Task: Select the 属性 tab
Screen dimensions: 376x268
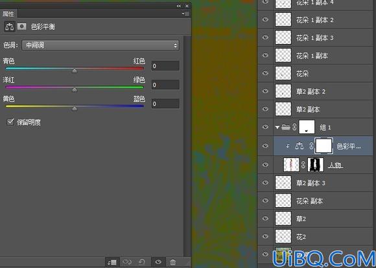Action: [x=8, y=14]
